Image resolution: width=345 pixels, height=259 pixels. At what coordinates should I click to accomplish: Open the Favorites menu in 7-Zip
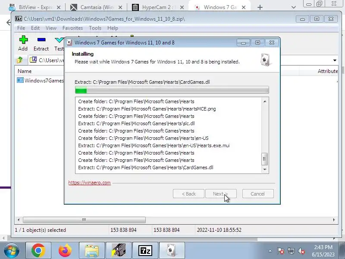pos(72,28)
